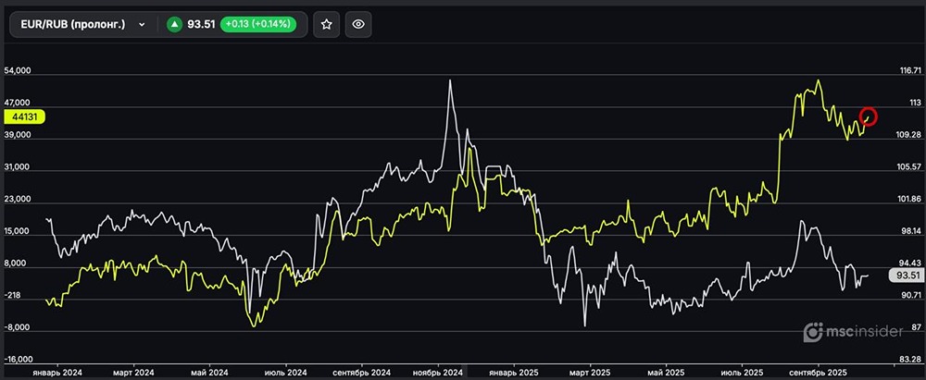Click the 83.28 tick on the right axis
926x380 pixels.
(x=910, y=360)
